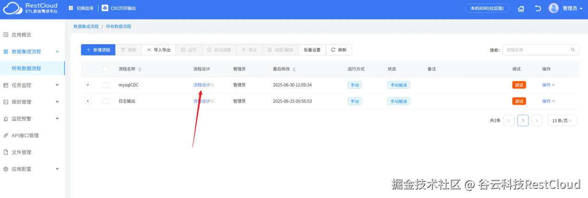Select page 1 in pagination
This screenshot has width=588, height=198.
523,120
